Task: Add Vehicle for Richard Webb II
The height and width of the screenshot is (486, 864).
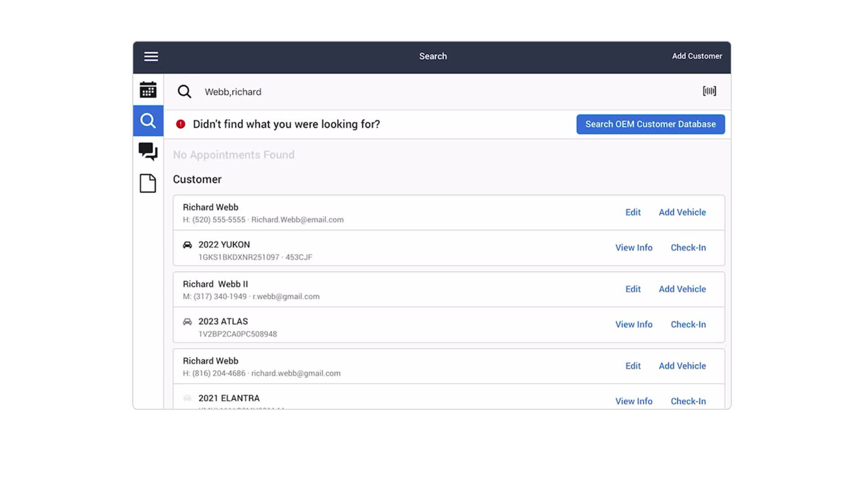Action: pyautogui.click(x=682, y=289)
